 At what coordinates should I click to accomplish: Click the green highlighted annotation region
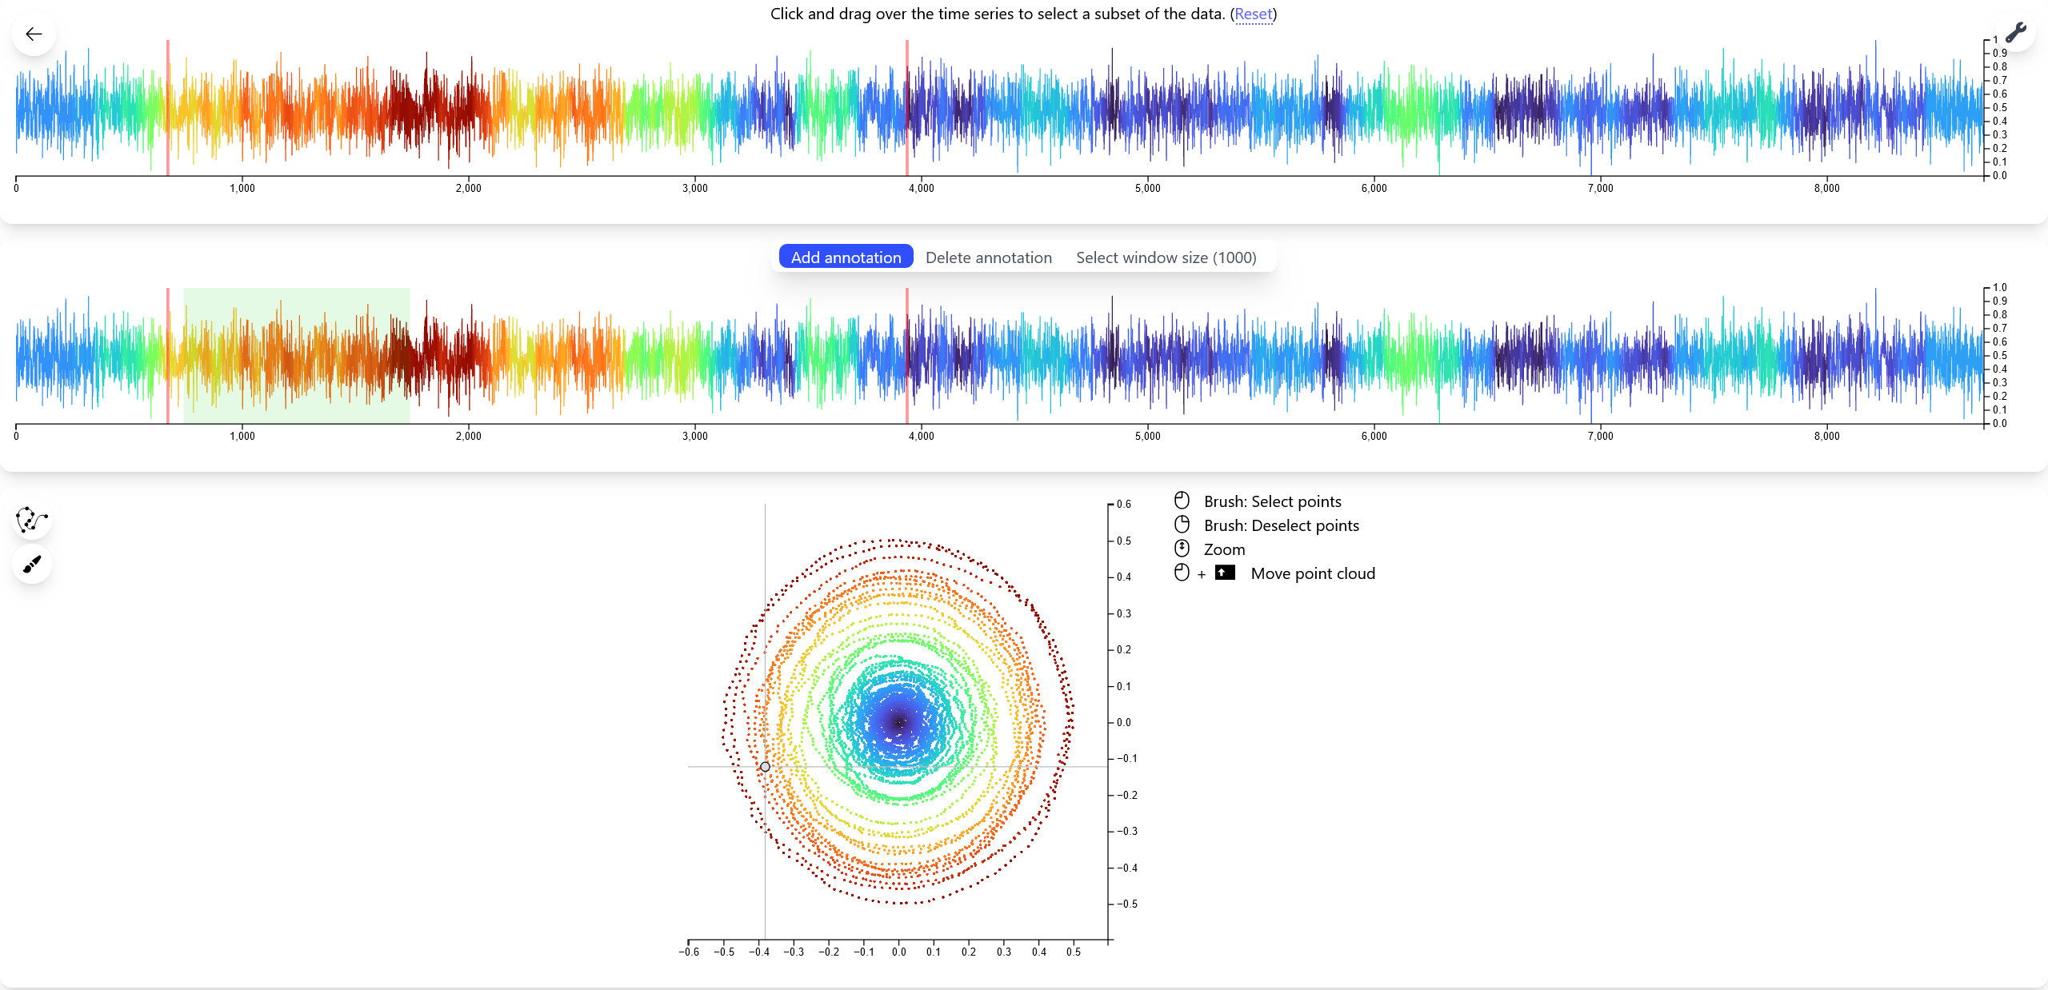click(x=296, y=355)
